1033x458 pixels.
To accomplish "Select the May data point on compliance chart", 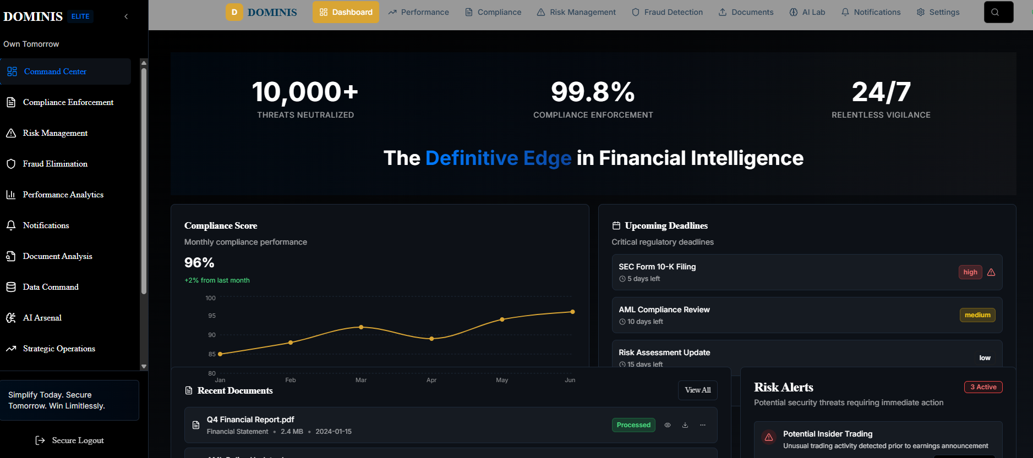I will 502,319.
